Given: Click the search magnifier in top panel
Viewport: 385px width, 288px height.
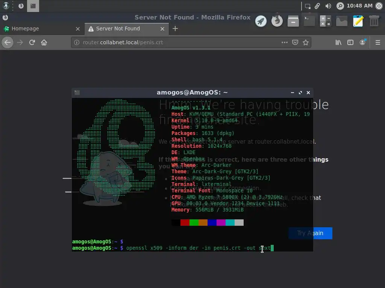Looking at the screenshot, I should tap(340, 6).
